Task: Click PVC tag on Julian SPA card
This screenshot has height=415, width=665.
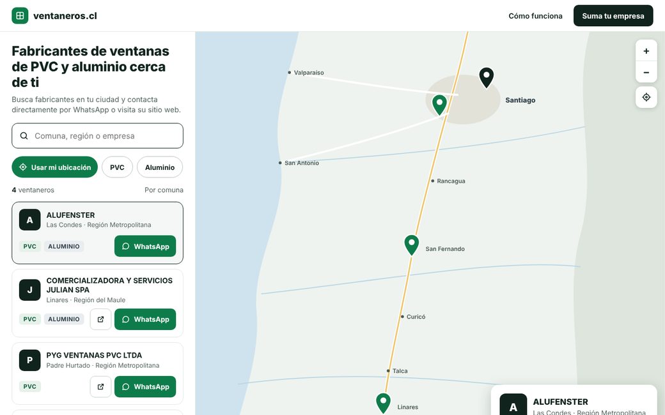Action: (x=29, y=319)
